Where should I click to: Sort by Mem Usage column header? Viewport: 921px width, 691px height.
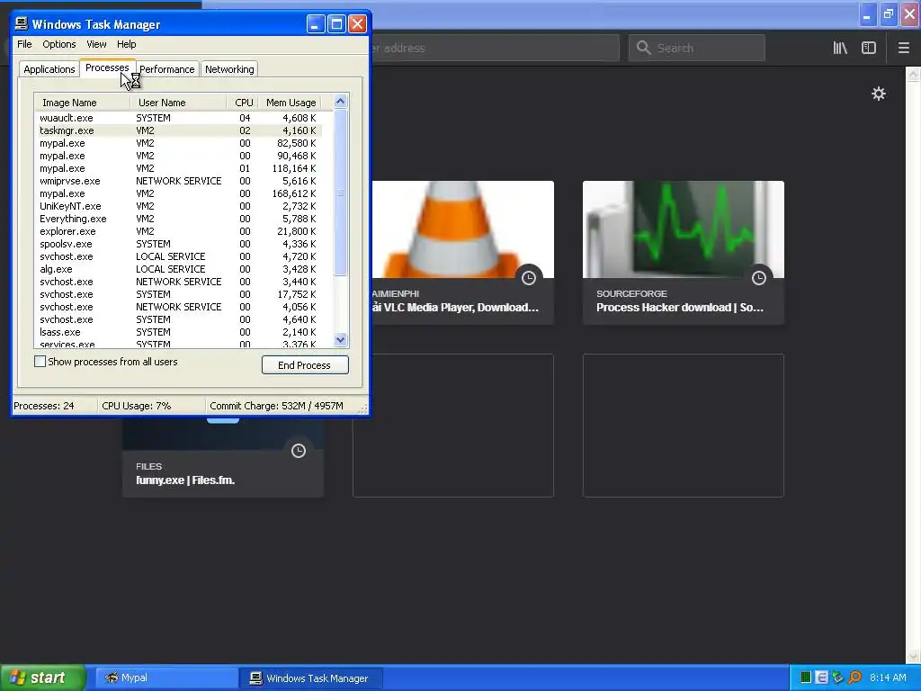coord(291,103)
